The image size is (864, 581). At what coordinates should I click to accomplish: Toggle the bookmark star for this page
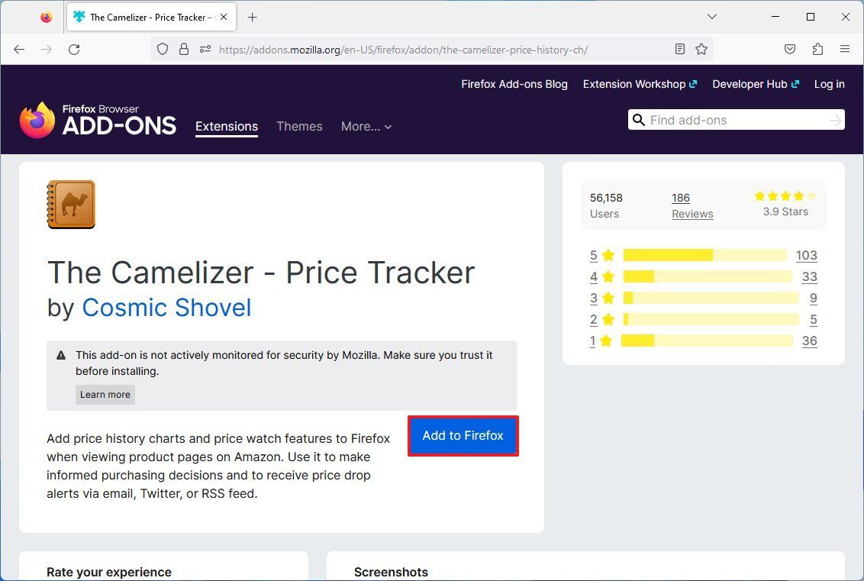[701, 48]
